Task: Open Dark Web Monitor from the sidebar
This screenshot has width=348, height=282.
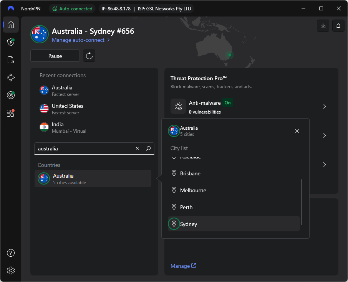Action: point(10,95)
